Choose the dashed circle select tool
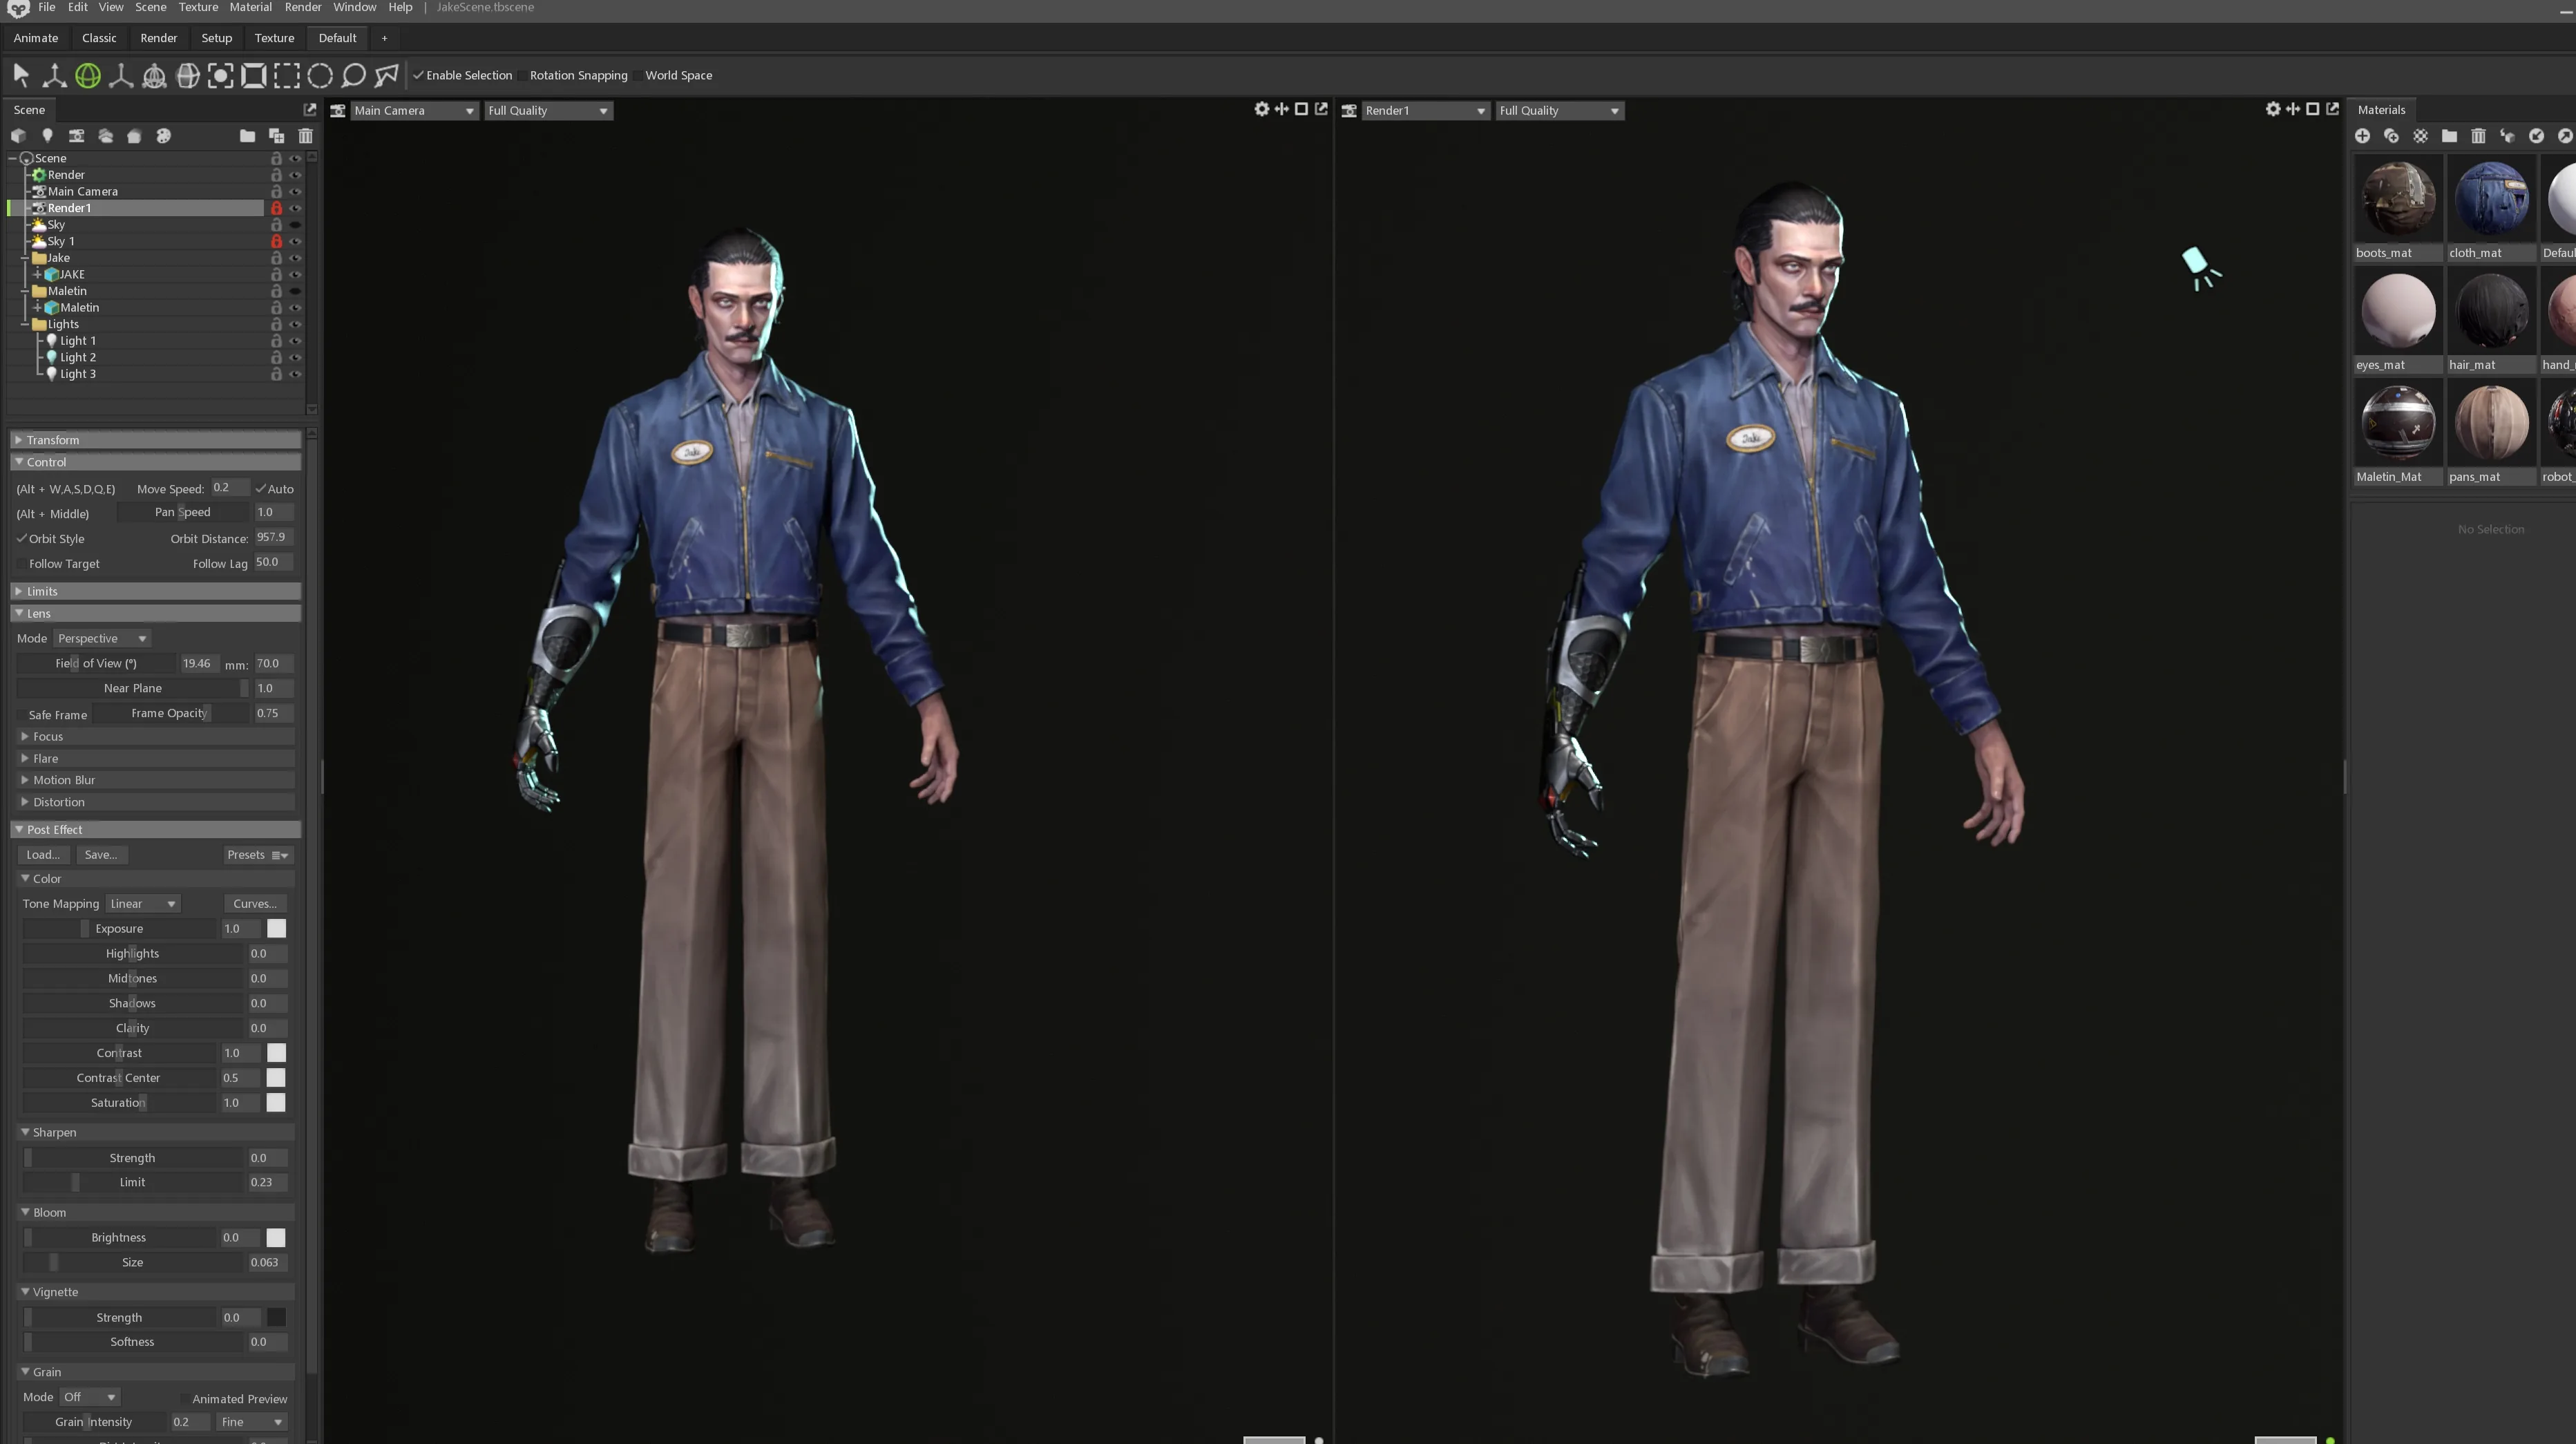The height and width of the screenshot is (1444, 2576). click(x=320, y=75)
